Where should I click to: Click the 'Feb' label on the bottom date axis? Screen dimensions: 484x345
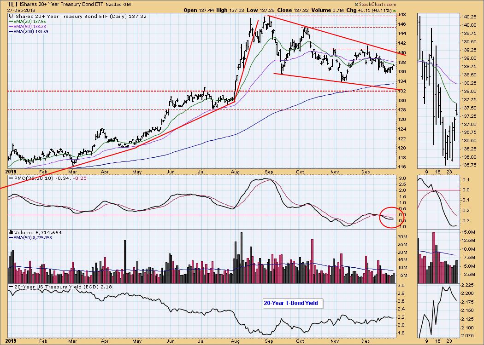tap(43, 341)
